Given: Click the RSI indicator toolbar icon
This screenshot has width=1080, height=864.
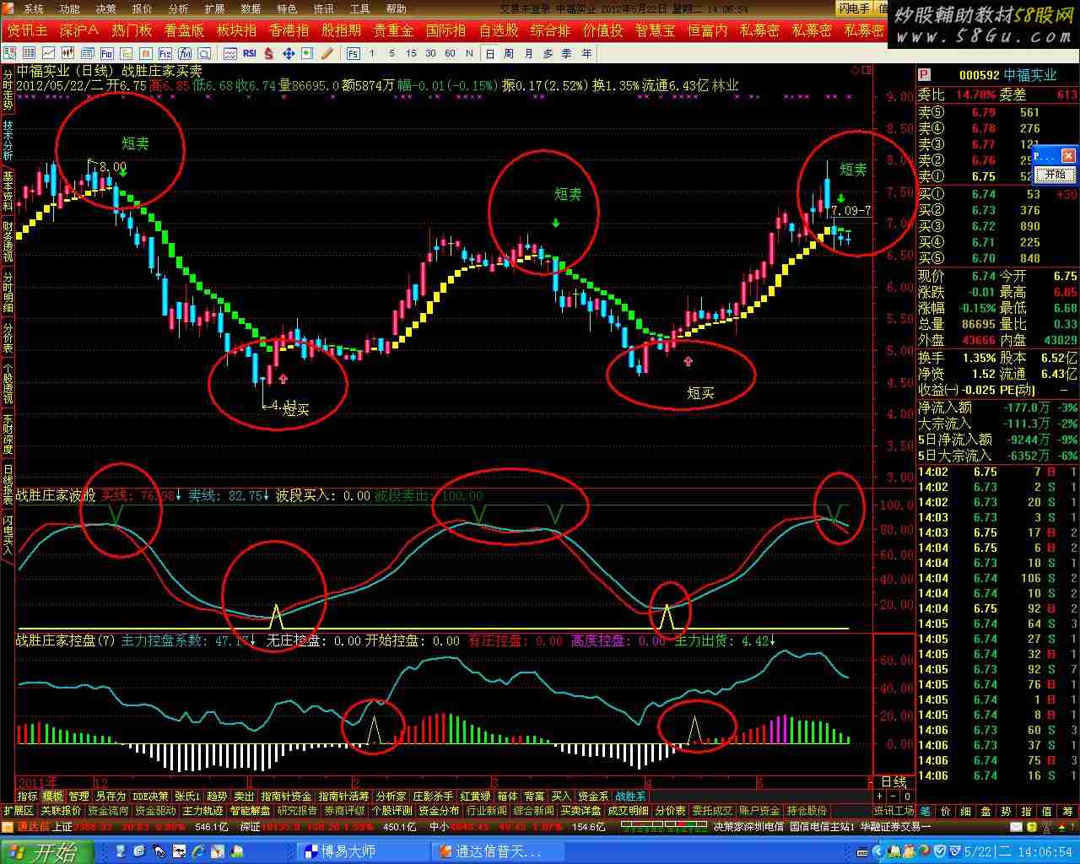Looking at the screenshot, I should tap(250, 53).
